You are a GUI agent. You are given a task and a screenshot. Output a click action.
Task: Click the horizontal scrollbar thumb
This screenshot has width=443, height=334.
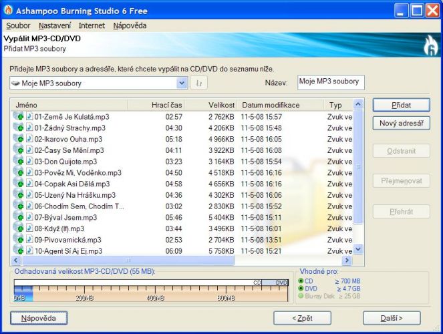pos(128,260)
